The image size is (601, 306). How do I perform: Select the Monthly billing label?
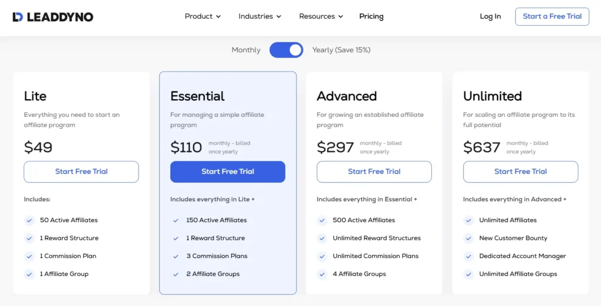[246, 50]
